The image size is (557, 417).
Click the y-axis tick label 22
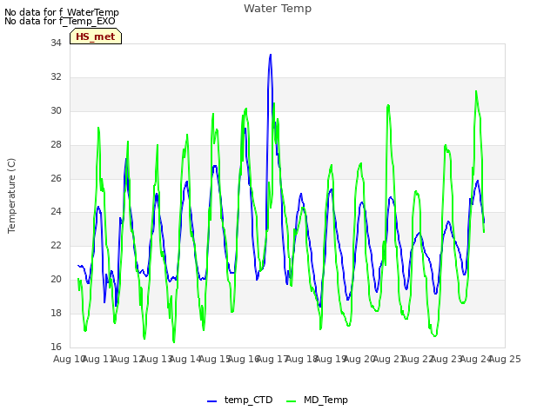click(x=56, y=245)
